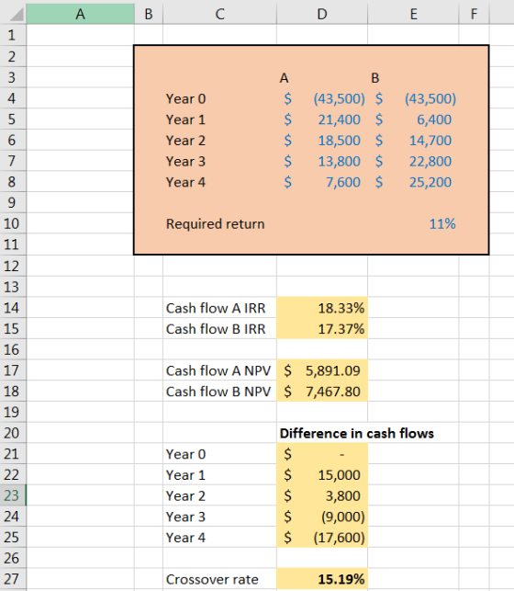Select column D header

click(x=322, y=14)
